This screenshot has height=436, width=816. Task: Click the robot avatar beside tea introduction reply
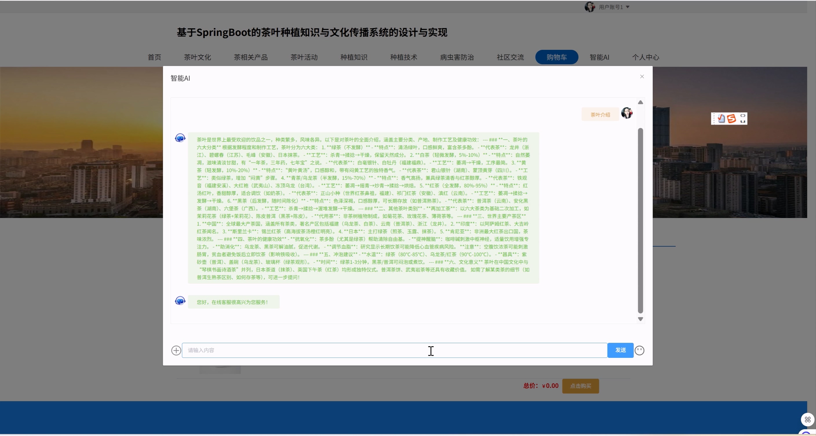coord(180,138)
